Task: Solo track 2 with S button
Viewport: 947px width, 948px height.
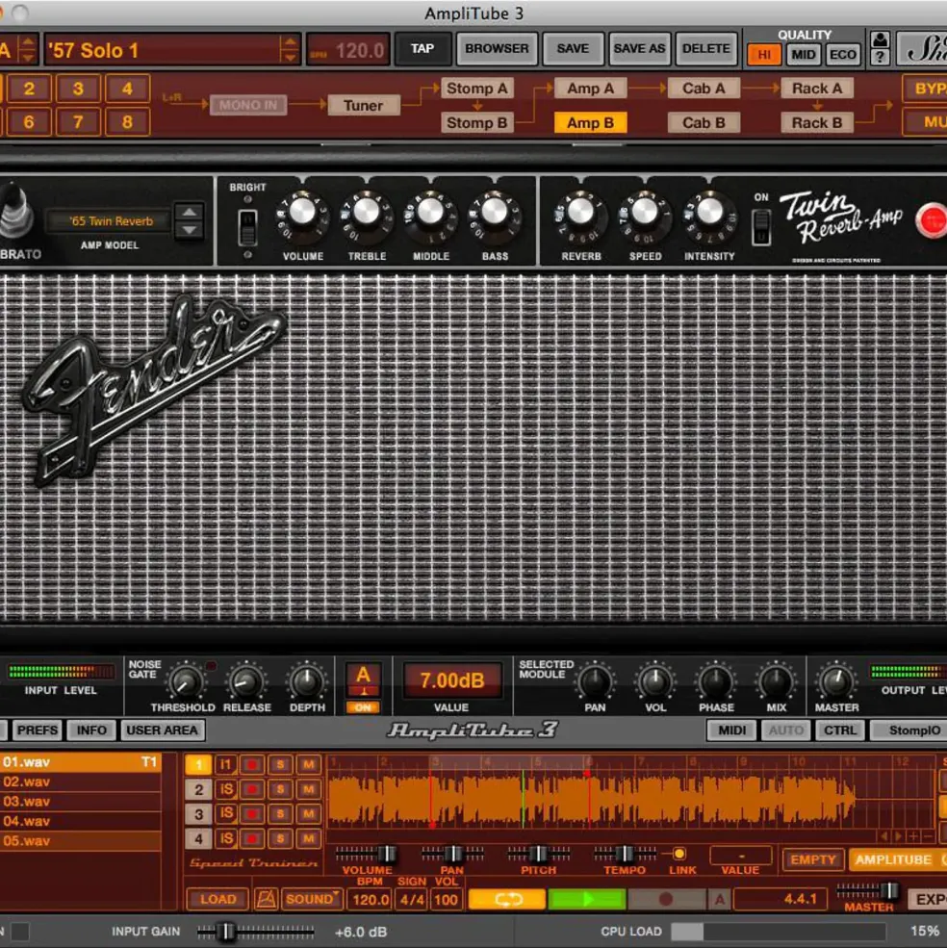Action: (x=280, y=789)
